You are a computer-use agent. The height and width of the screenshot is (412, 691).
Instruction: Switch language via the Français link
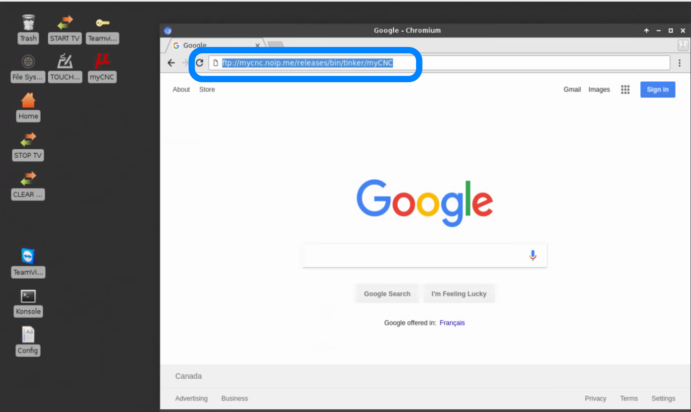click(452, 323)
